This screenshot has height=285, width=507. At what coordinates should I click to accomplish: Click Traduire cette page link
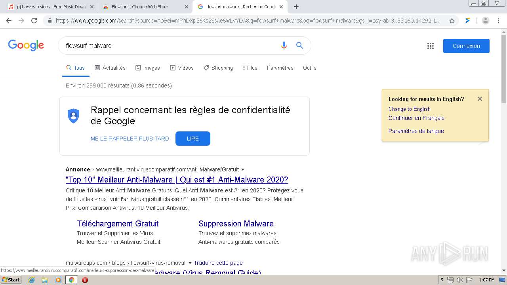point(218,263)
